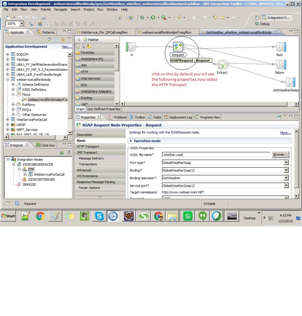Open the Debug perspective icon
This screenshot has width=302, height=316.
(257, 24)
